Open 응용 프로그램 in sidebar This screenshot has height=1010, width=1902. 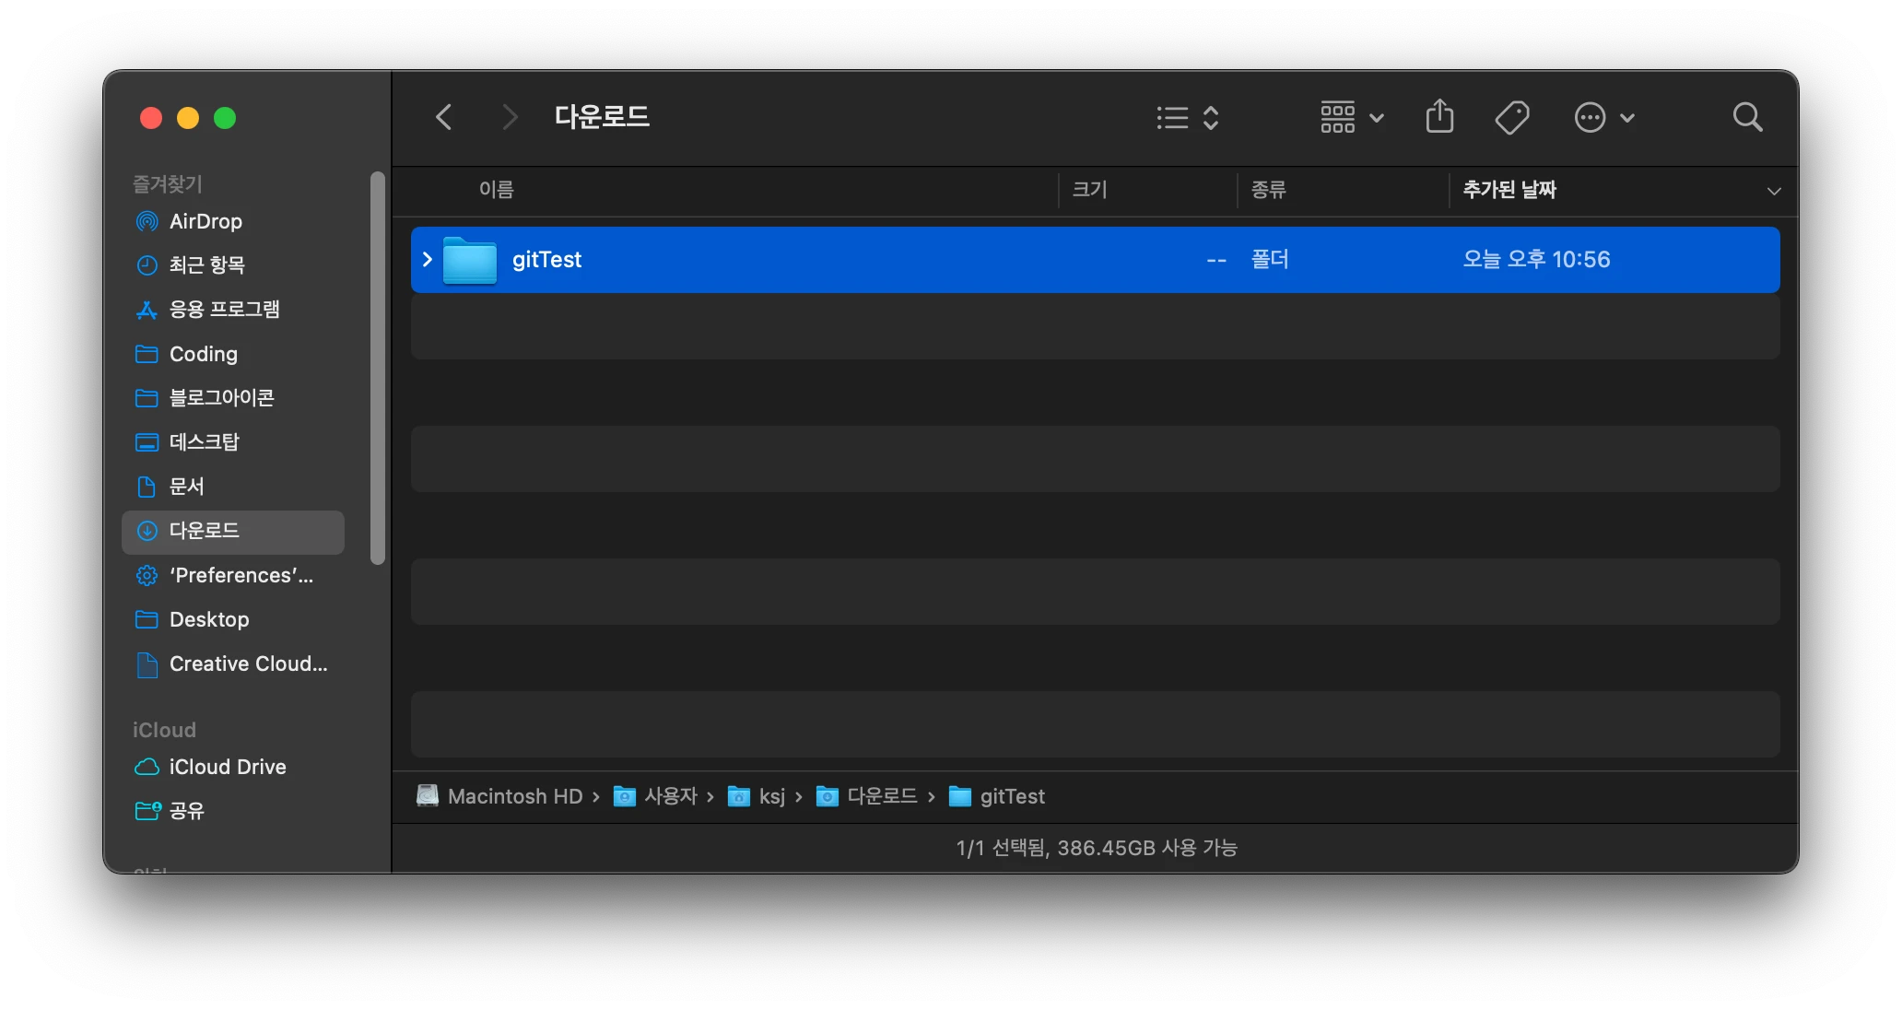(x=224, y=310)
